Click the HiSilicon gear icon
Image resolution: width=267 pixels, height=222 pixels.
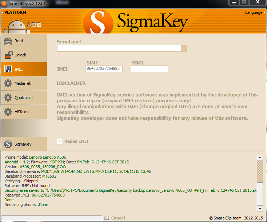pos(8,112)
